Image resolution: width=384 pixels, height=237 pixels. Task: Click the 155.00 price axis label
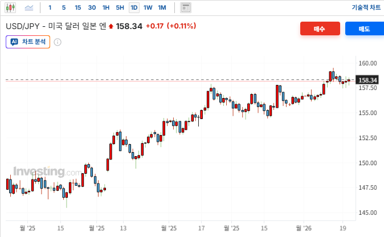367,113
